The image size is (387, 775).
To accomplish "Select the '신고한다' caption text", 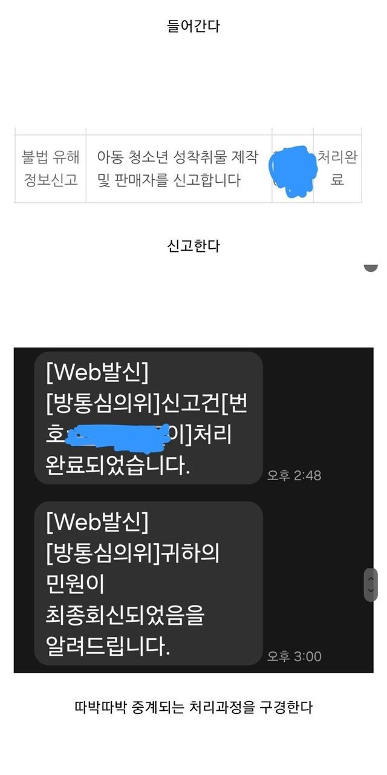I will 193,246.
